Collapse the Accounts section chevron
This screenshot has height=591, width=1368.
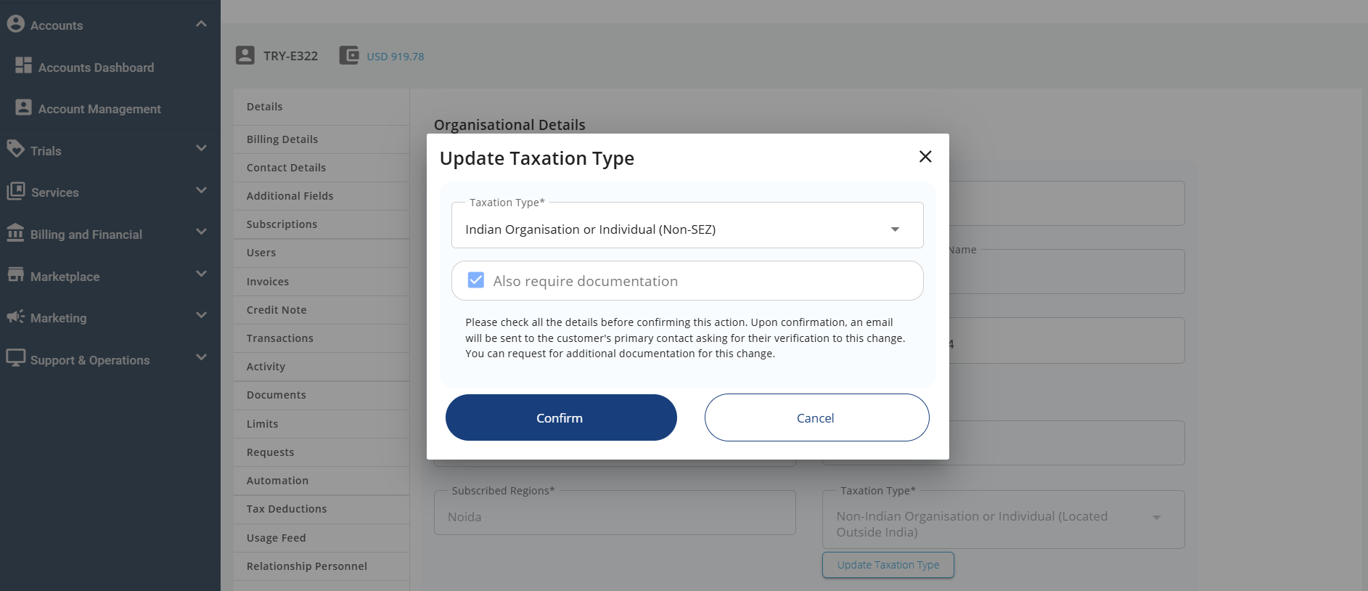point(201,23)
